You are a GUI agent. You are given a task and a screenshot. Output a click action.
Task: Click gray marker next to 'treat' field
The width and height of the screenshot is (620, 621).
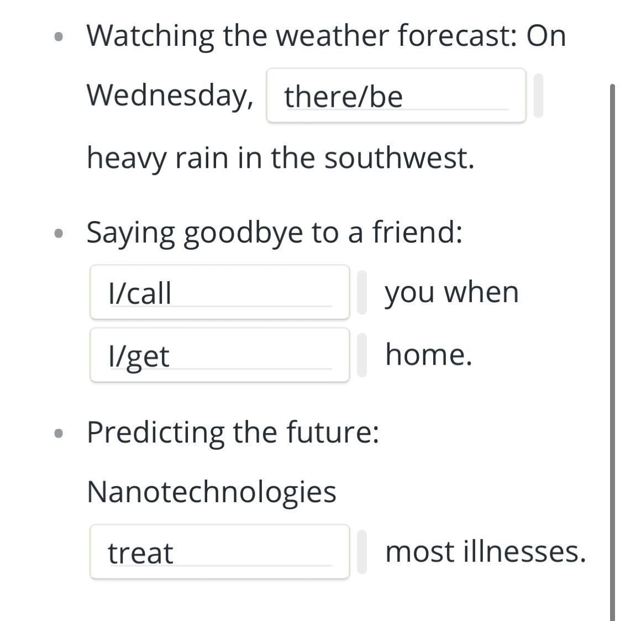[362, 552]
